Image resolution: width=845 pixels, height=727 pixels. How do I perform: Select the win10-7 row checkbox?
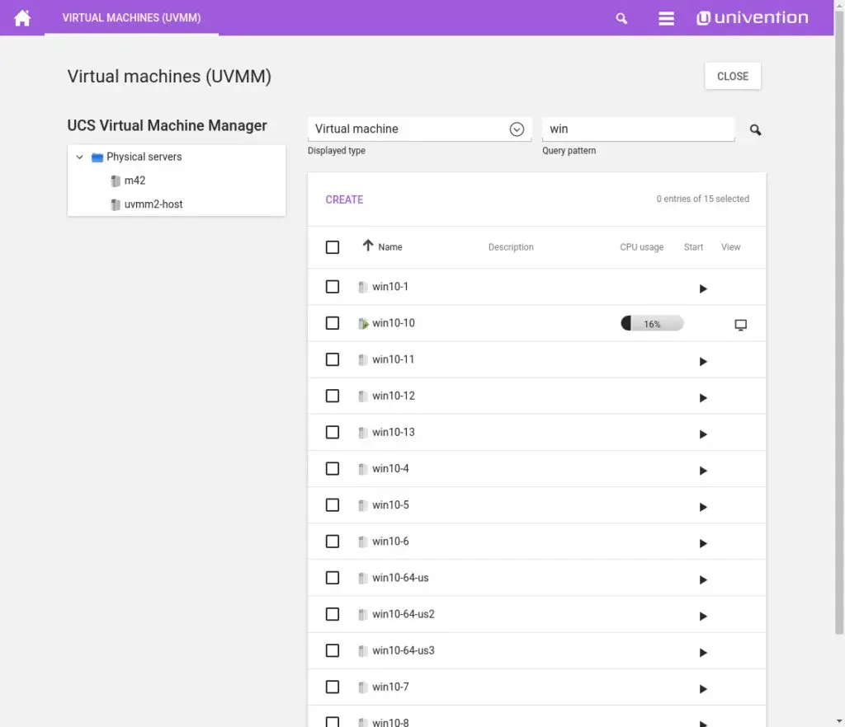333,687
